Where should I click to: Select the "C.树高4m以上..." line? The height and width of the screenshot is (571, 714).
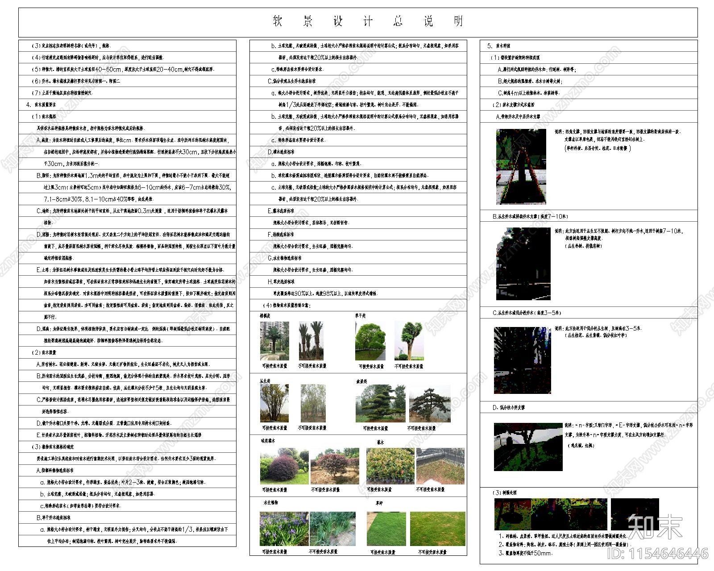click(528, 93)
